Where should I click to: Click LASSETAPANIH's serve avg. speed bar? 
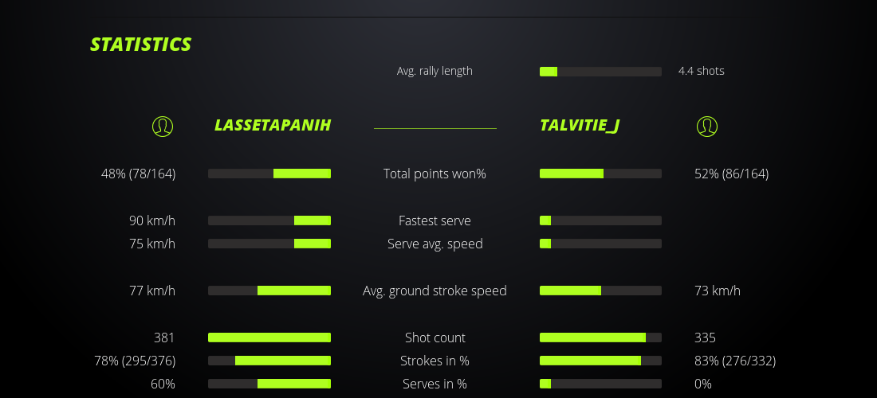tap(269, 244)
